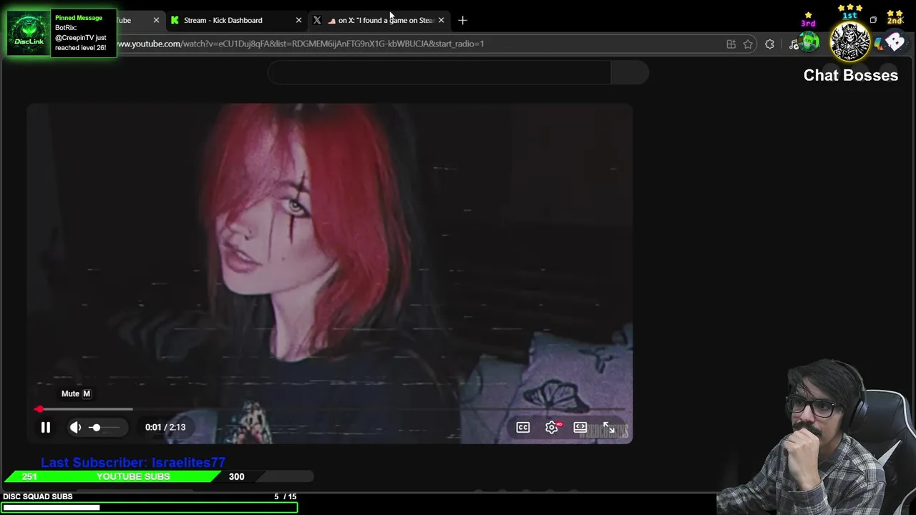Click the 2nd place Chat Boss avatar

(895, 41)
